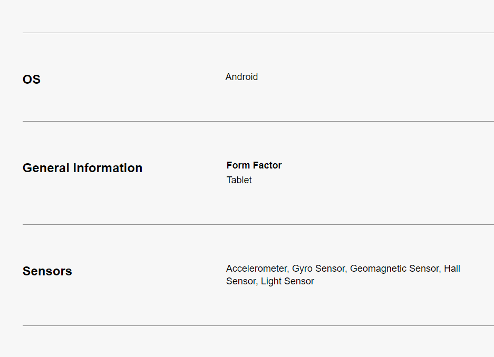Click the OS section heading

click(32, 80)
